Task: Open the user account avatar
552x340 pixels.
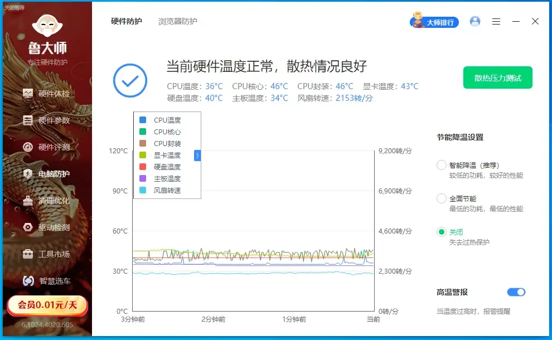Action: coord(475,22)
